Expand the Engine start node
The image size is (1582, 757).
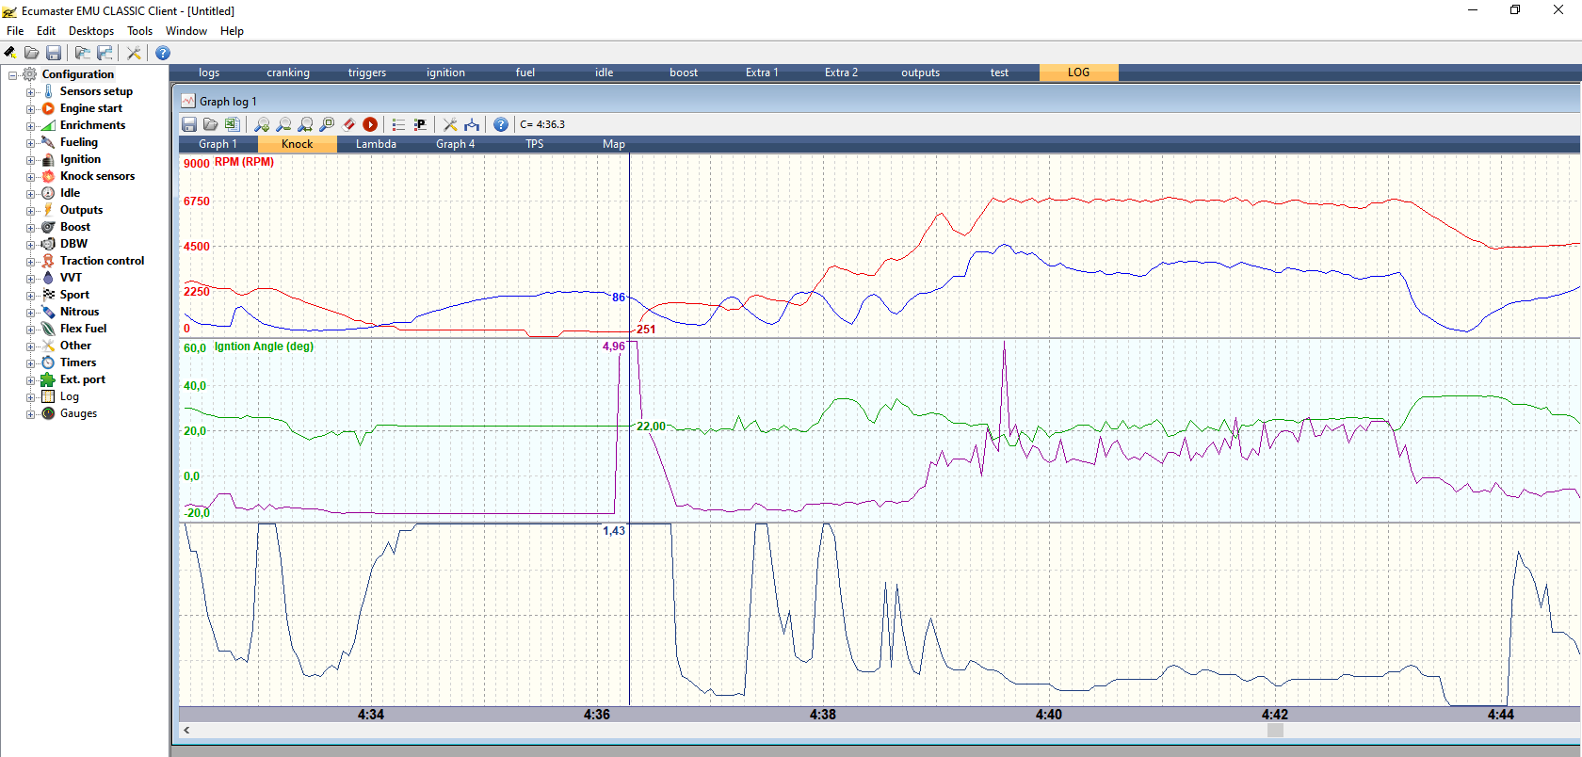tap(30, 109)
